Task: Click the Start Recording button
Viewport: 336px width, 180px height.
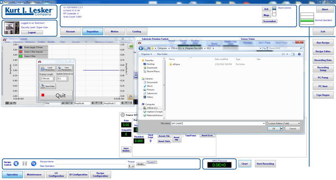Action: pos(265,164)
